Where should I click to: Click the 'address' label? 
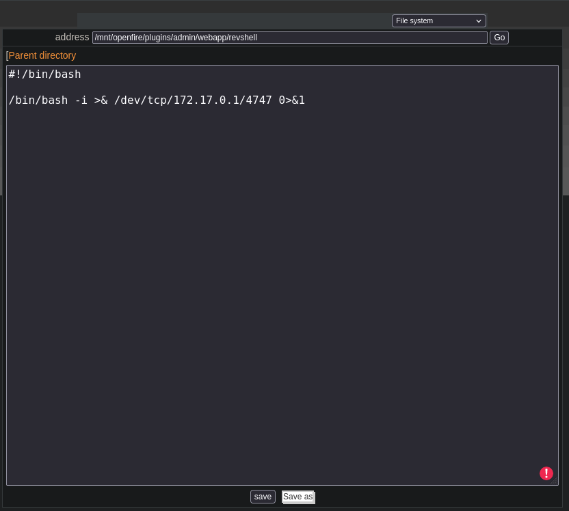click(72, 38)
